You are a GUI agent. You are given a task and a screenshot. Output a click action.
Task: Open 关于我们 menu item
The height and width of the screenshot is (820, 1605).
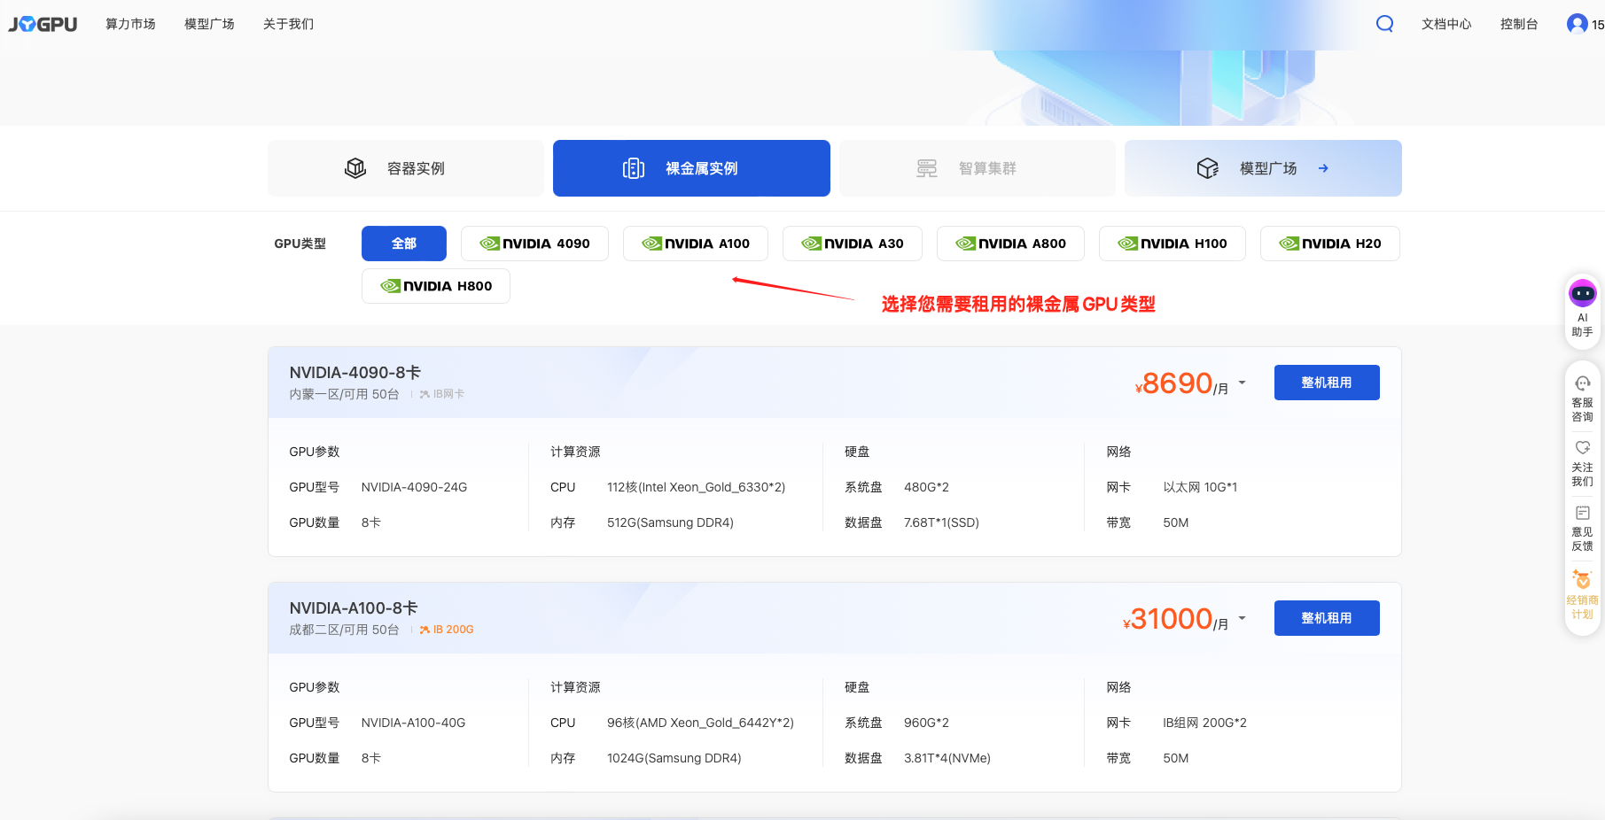[x=288, y=24]
